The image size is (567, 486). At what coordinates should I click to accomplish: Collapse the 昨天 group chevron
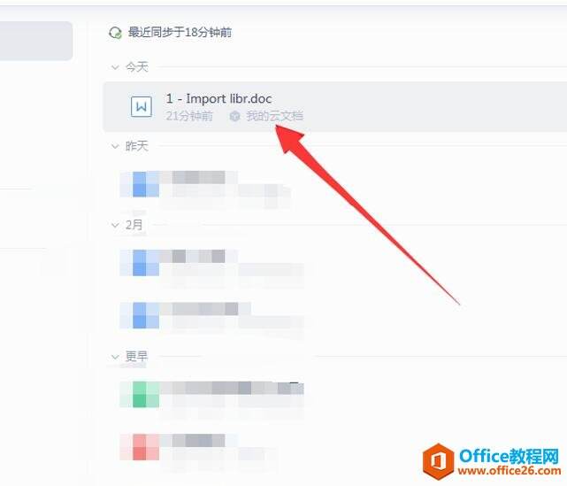coord(115,146)
